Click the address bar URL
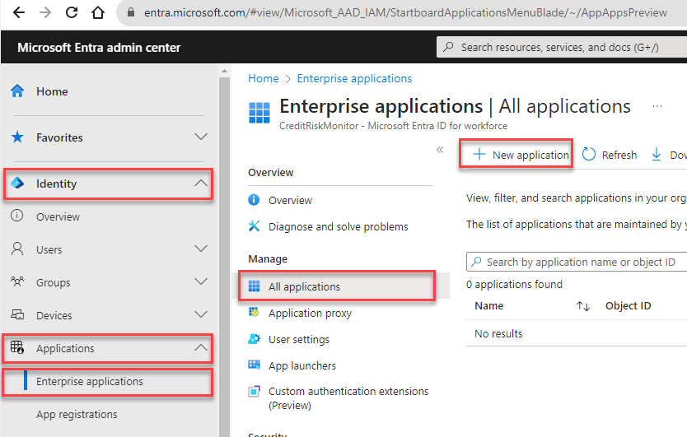This screenshot has width=687, height=437. tap(405, 12)
